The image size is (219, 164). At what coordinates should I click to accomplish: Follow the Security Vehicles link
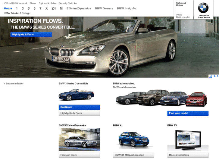(x=68, y=3)
